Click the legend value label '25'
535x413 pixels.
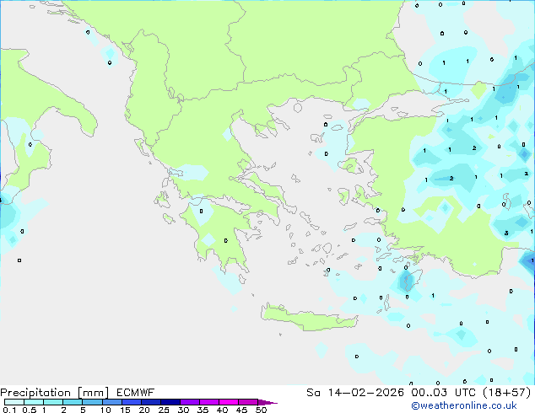click(x=164, y=410)
